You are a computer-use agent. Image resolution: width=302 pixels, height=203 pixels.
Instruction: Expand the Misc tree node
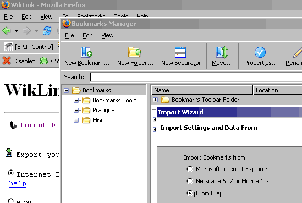76,120
